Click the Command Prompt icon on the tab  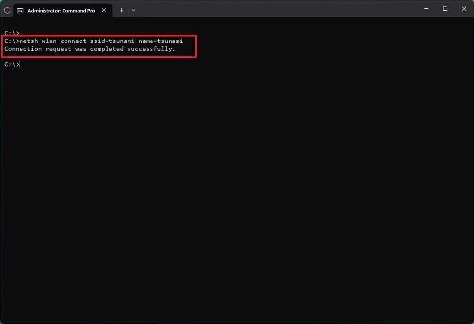20,10
